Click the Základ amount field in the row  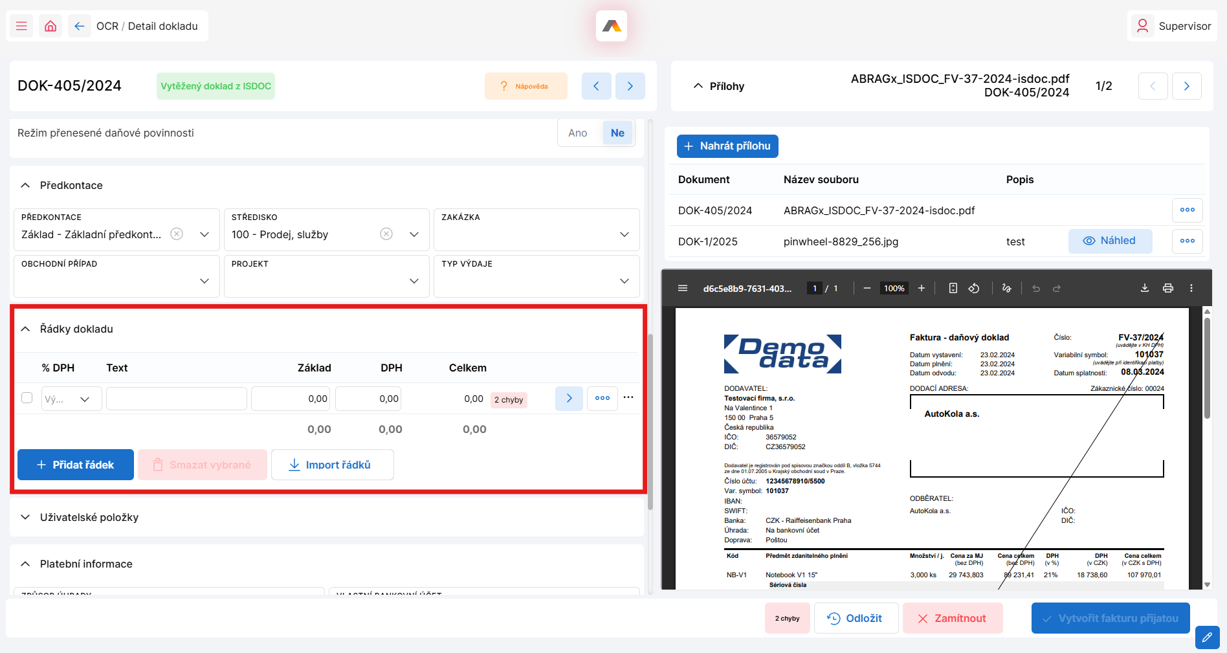pos(291,399)
